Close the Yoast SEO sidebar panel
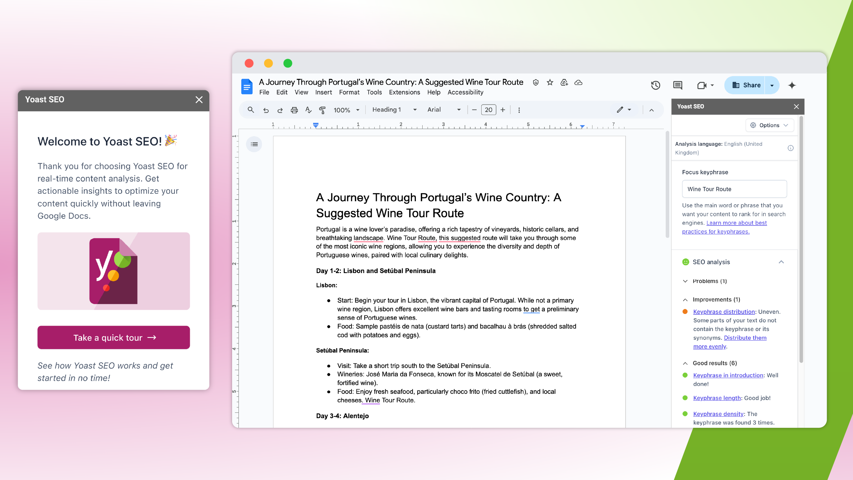This screenshot has height=480, width=853. [796, 106]
